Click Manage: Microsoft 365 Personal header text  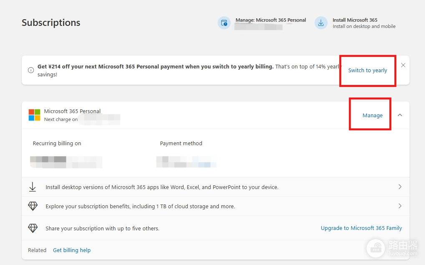pos(271,20)
